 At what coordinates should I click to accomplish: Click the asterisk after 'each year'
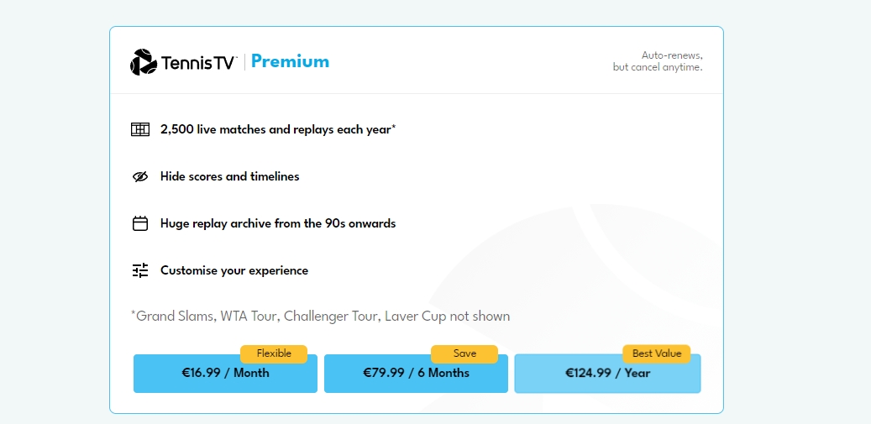click(x=394, y=127)
